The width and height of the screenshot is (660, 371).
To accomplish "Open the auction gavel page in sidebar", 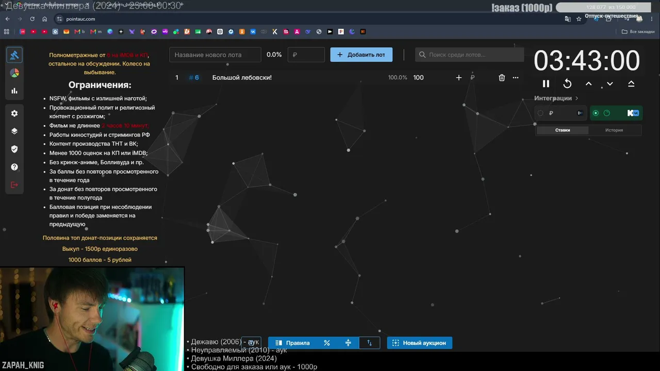I will coord(14,55).
